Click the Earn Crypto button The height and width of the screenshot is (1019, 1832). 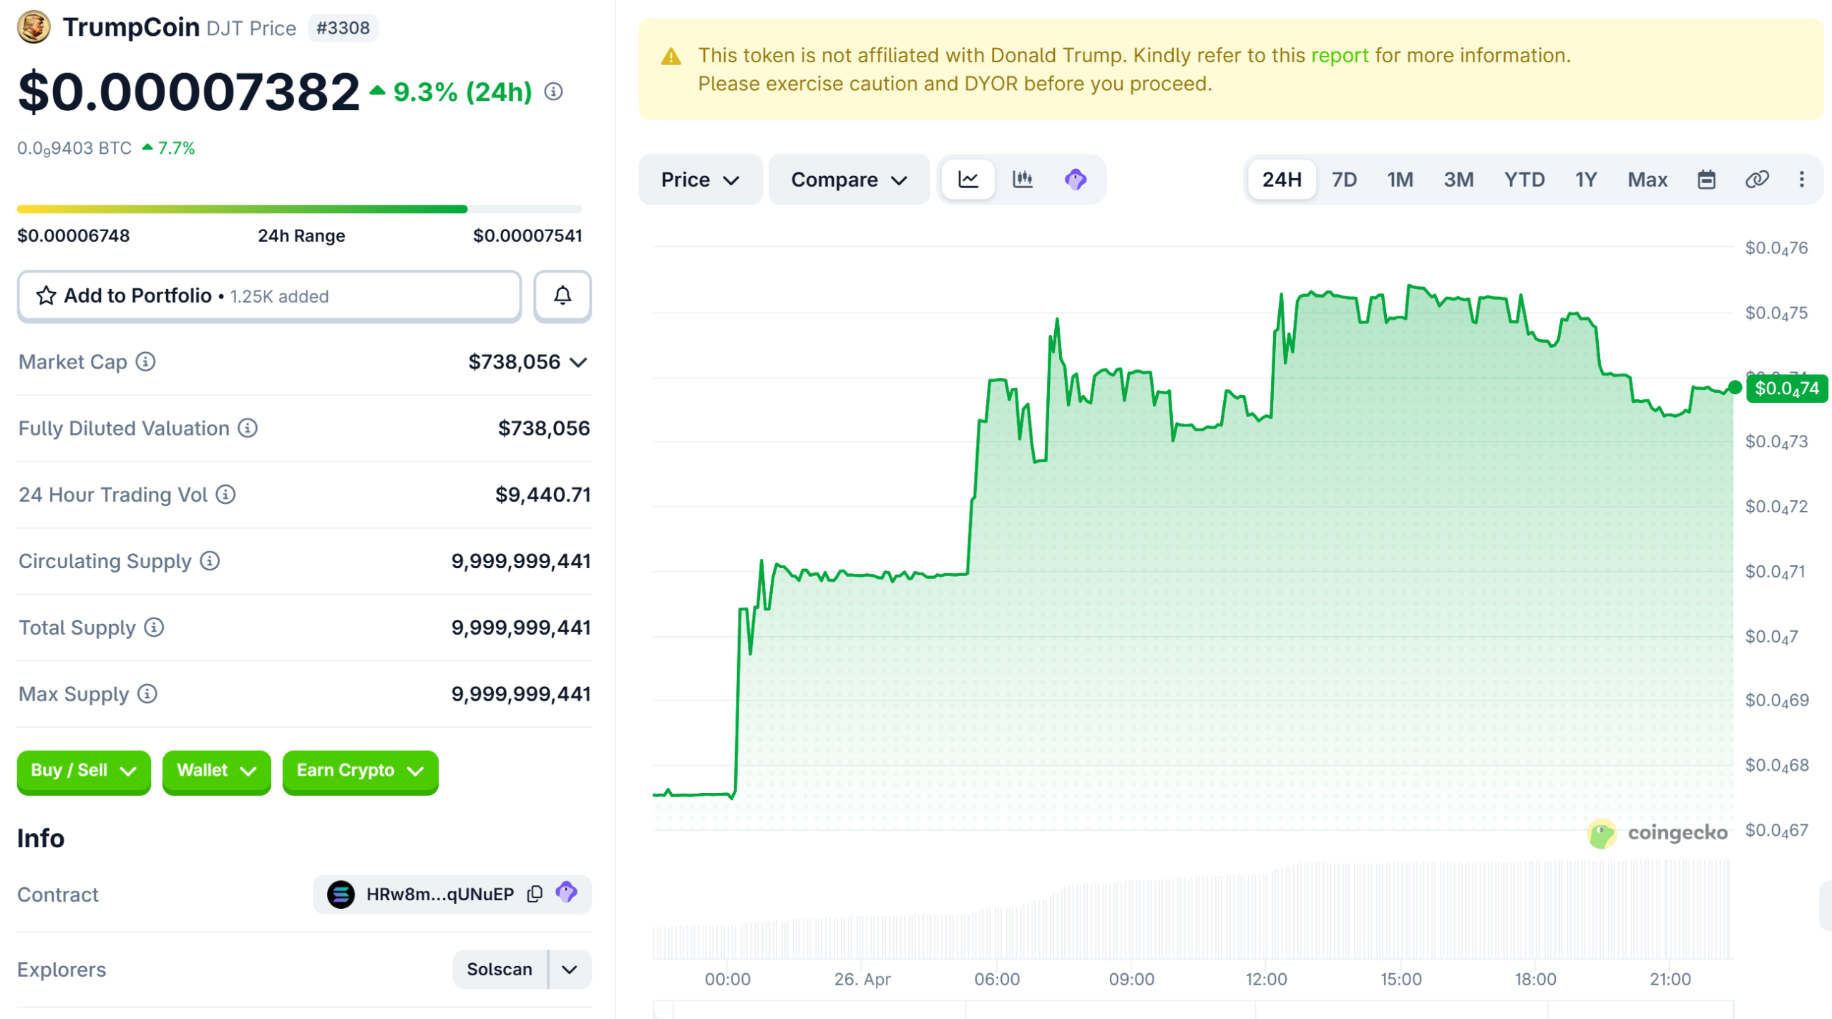[360, 771]
